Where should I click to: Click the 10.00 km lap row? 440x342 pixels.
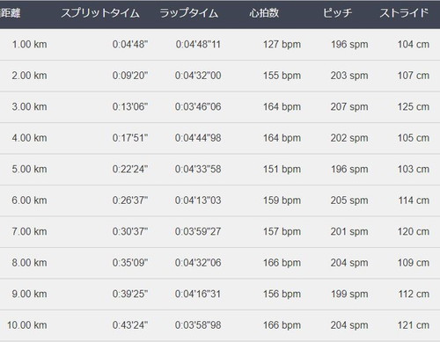(x=220, y=325)
